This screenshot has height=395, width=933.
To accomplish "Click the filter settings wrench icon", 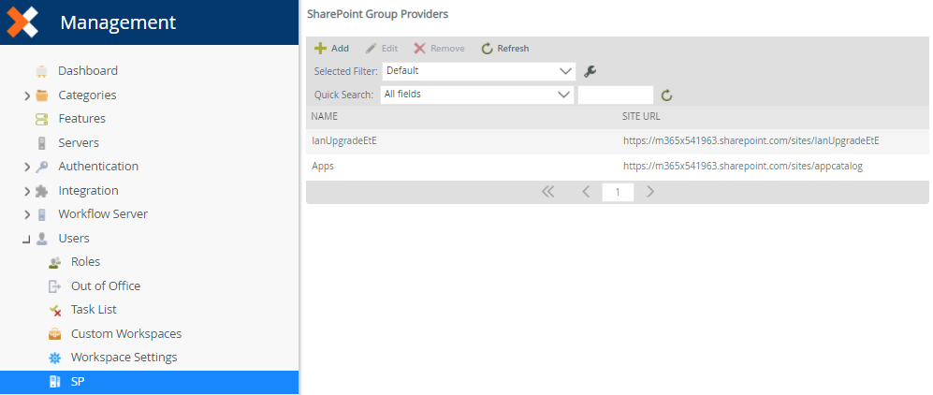I will pos(590,71).
